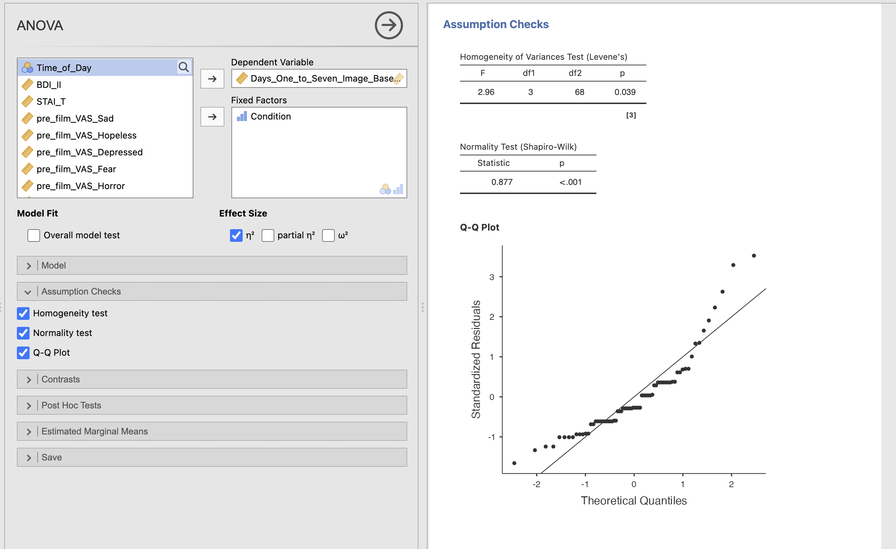Viewport: 896px width, 549px height.
Task: Click the faded nominal type hint in Fixed Factors
Action: [x=385, y=189]
